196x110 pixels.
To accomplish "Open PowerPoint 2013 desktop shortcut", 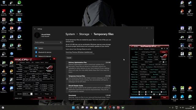I will pyautogui.click(x=12, y=30).
